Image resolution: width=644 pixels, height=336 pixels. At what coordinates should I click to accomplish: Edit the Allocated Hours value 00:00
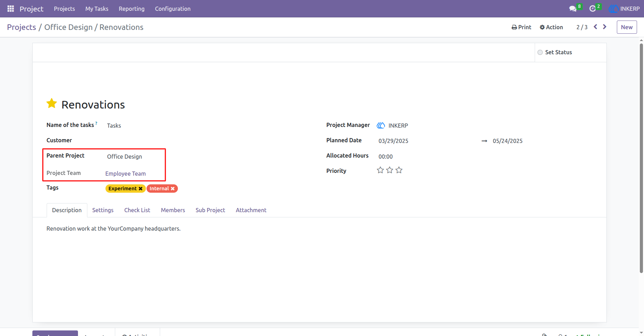pos(386,157)
